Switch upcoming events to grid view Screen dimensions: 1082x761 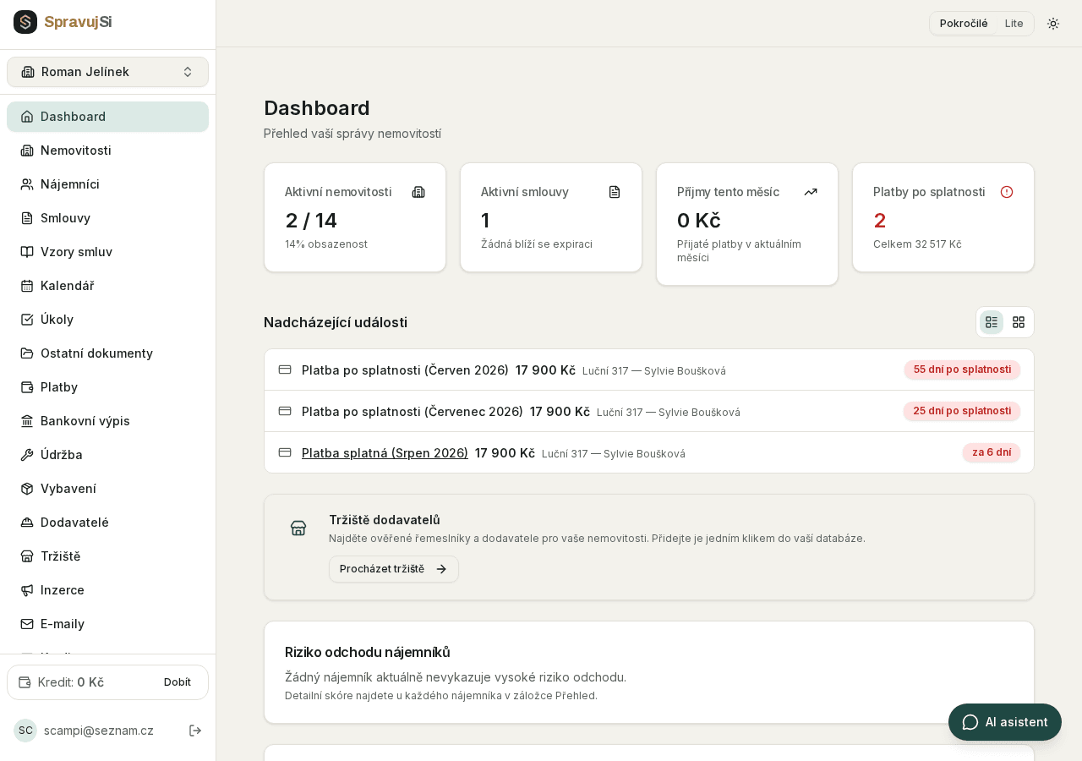click(x=1019, y=322)
